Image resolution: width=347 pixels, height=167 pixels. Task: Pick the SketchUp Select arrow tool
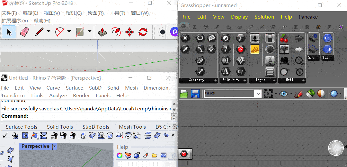coord(9,32)
